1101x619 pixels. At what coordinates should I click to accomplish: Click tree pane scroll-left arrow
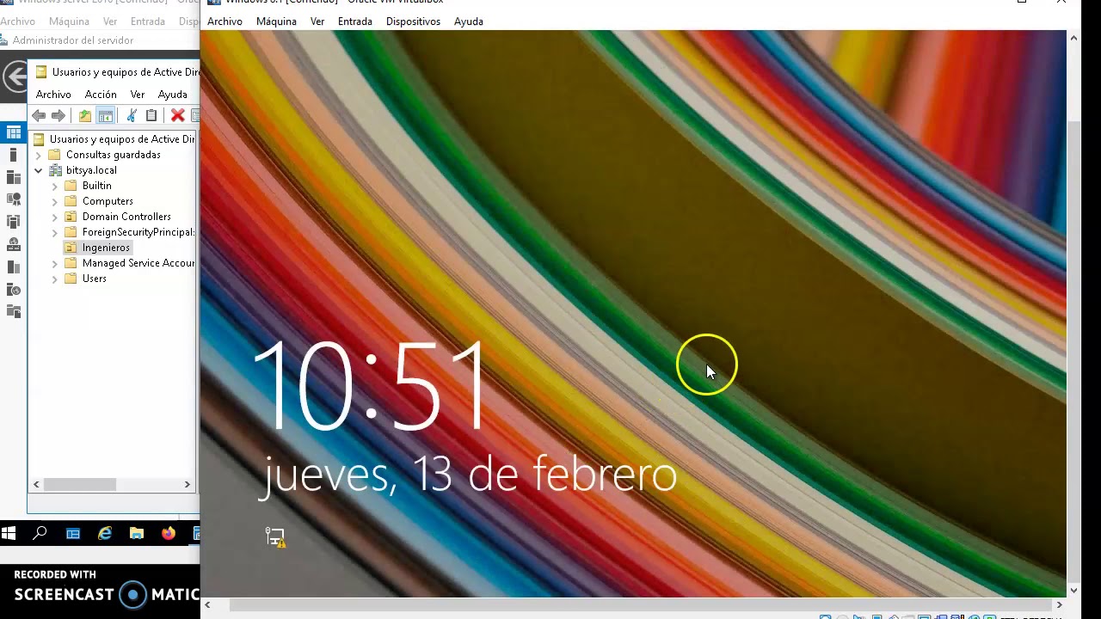[36, 485]
